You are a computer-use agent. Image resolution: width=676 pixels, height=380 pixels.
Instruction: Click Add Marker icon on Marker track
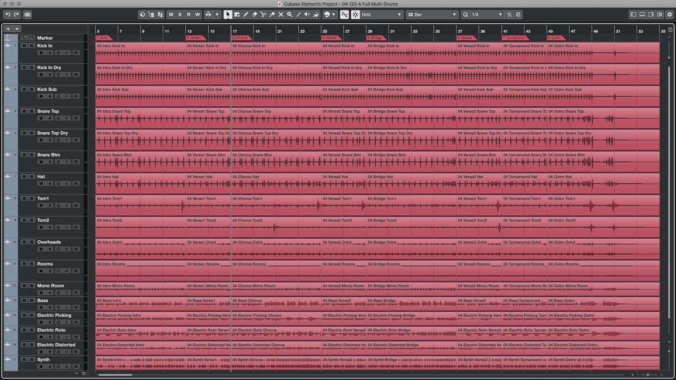[24, 38]
